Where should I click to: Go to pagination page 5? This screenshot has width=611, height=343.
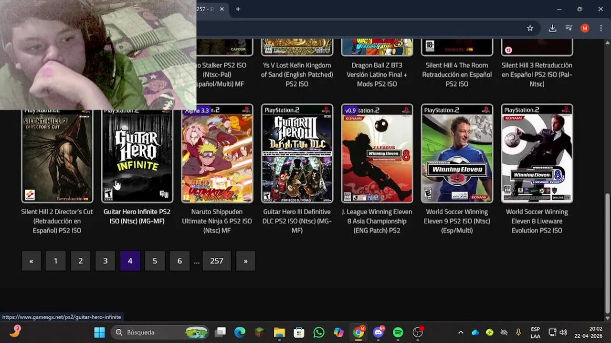[155, 261]
